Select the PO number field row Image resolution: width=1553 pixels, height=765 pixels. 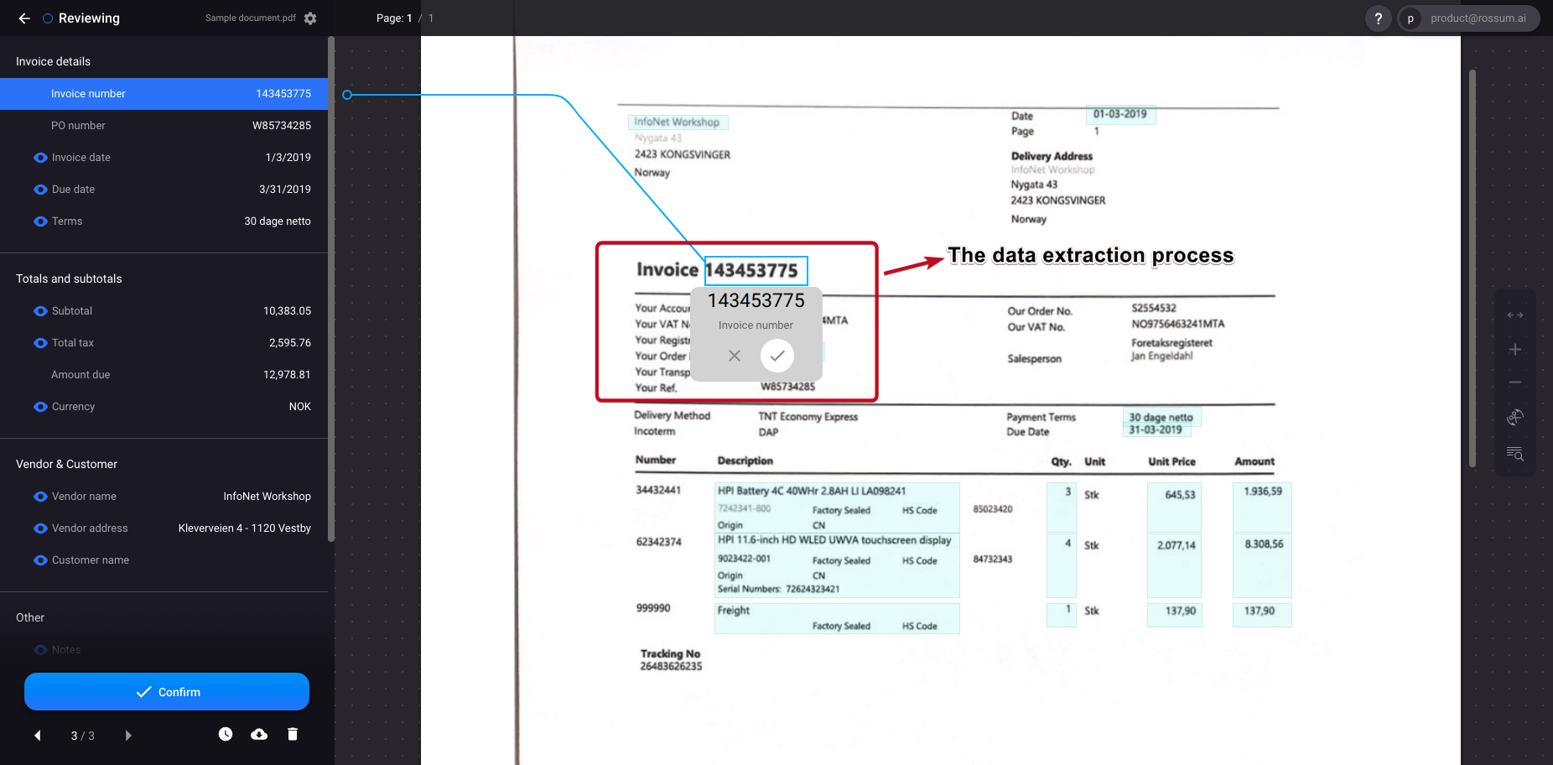pyautogui.click(x=164, y=125)
